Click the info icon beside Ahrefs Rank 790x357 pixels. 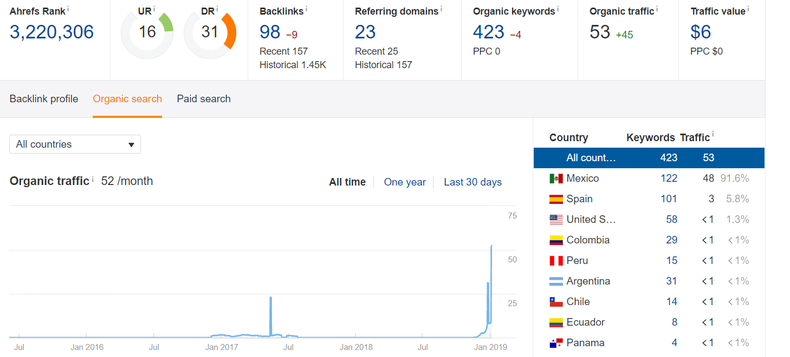pos(68,9)
